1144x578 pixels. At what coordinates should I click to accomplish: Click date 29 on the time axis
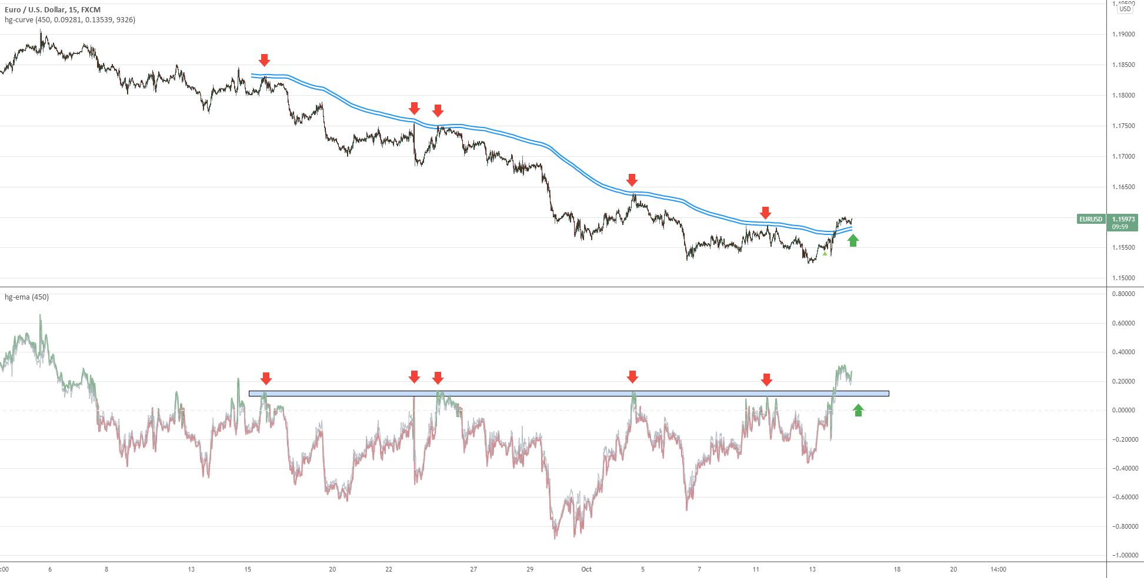point(530,569)
